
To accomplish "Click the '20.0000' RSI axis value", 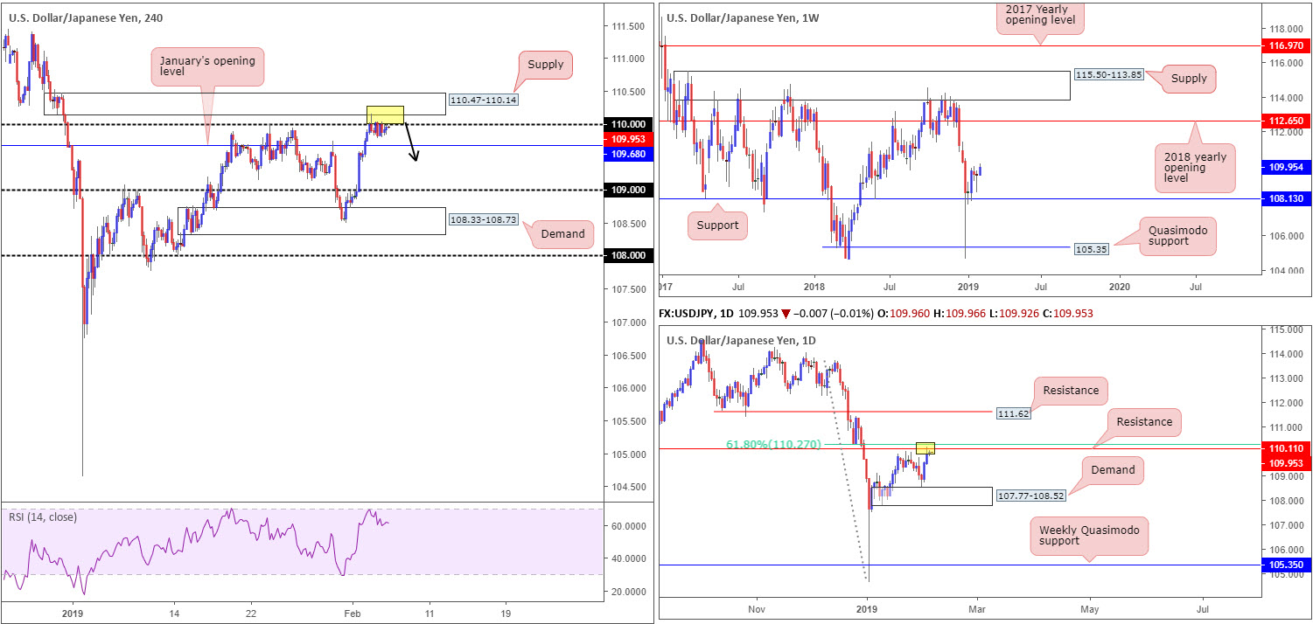I will (630, 592).
